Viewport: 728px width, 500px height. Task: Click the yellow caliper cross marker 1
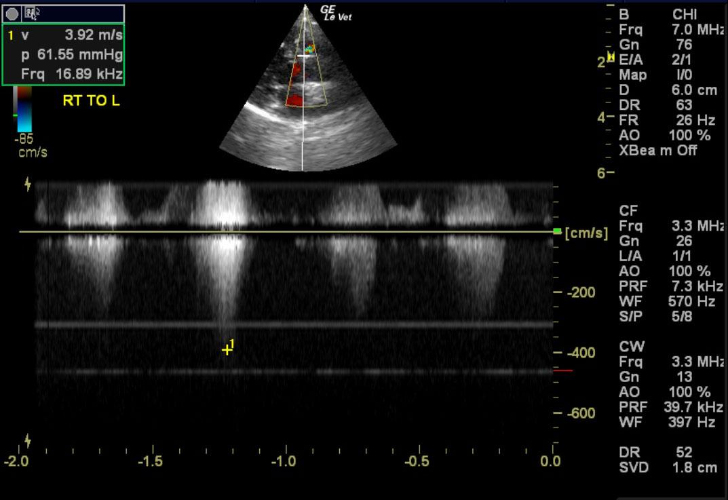[x=227, y=349]
